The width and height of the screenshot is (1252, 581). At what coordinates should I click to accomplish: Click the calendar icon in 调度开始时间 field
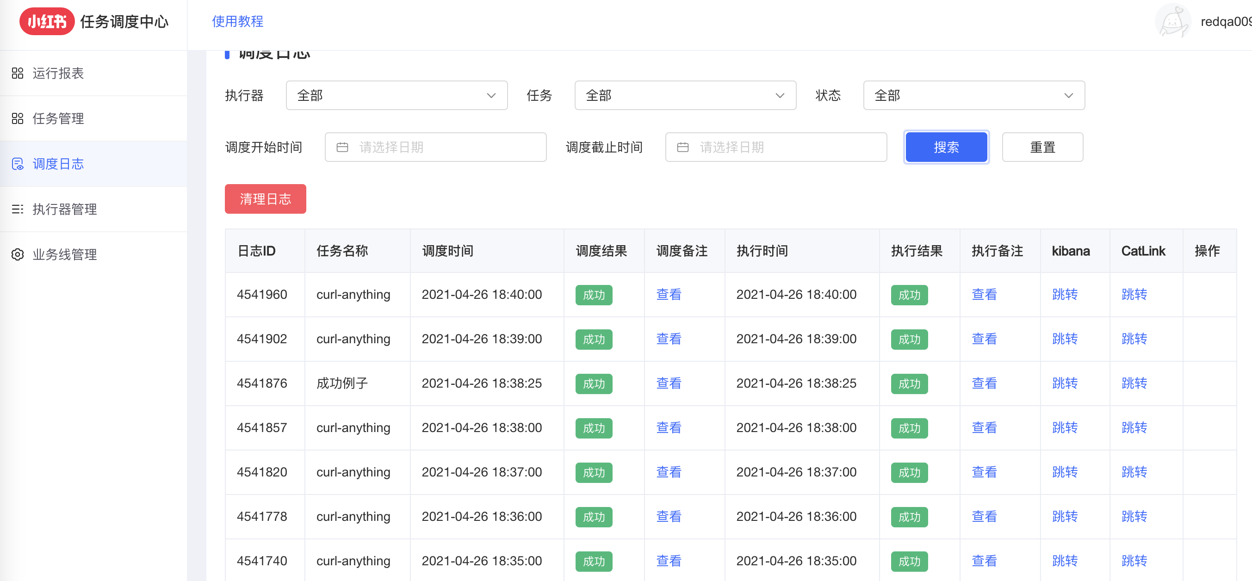[x=342, y=147]
